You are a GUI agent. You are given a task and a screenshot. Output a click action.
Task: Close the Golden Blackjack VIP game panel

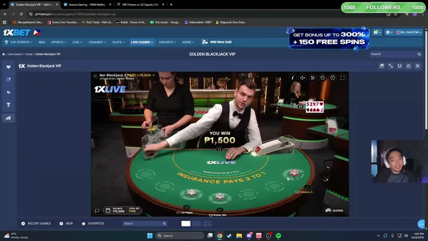coord(417,66)
